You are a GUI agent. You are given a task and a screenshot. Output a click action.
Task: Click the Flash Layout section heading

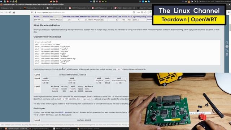pos(39,108)
